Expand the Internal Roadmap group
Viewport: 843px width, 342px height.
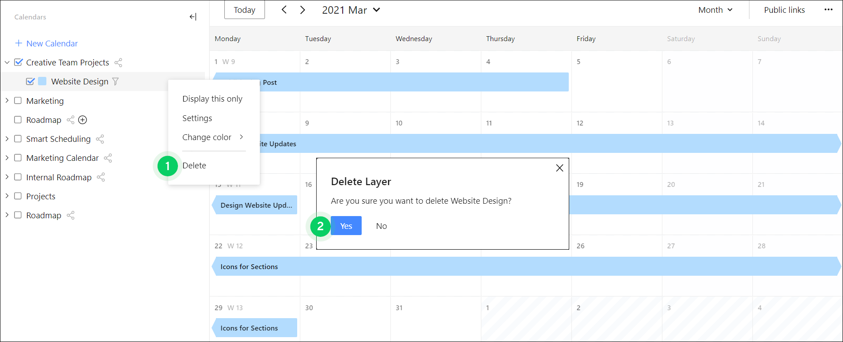(x=7, y=177)
